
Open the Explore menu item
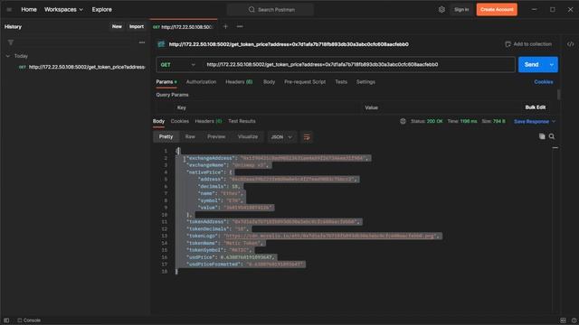click(x=102, y=10)
